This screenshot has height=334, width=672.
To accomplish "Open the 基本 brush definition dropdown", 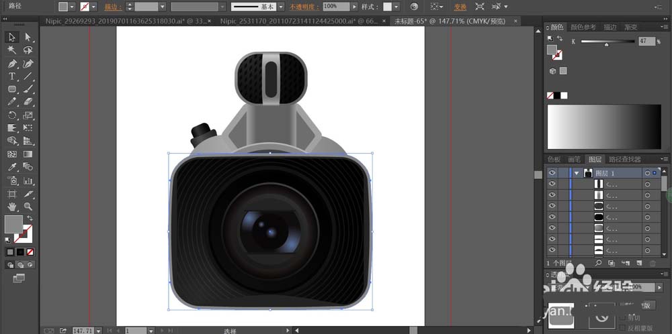I will pos(280,7).
